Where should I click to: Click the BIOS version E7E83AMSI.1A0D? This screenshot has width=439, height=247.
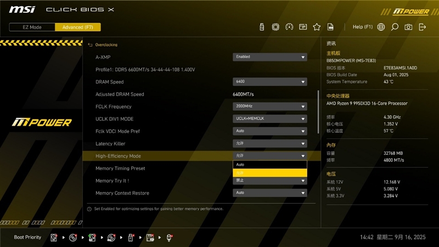coord(400,68)
